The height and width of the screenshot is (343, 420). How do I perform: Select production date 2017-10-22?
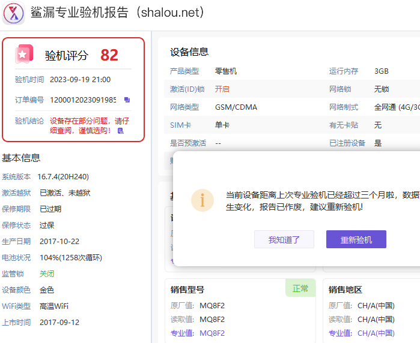point(59,242)
